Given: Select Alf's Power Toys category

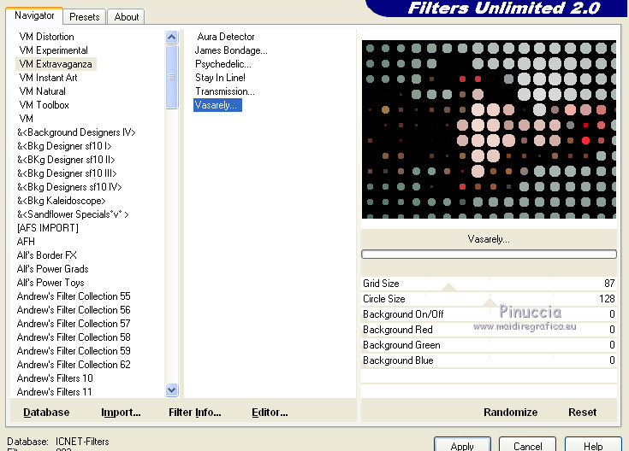Looking at the screenshot, I should point(50,283).
